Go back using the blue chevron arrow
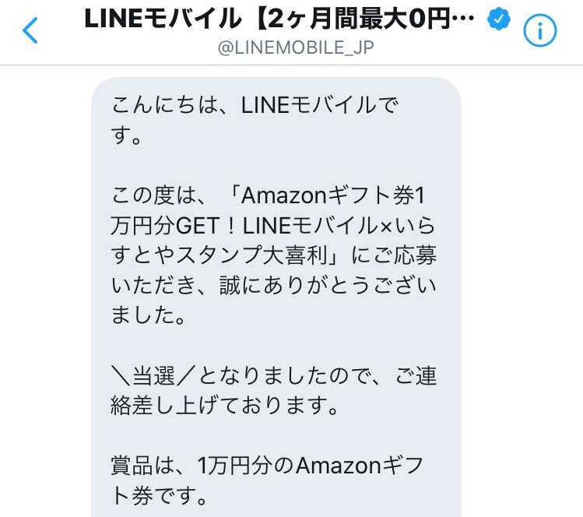The width and height of the screenshot is (583, 517). click(x=30, y=30)
